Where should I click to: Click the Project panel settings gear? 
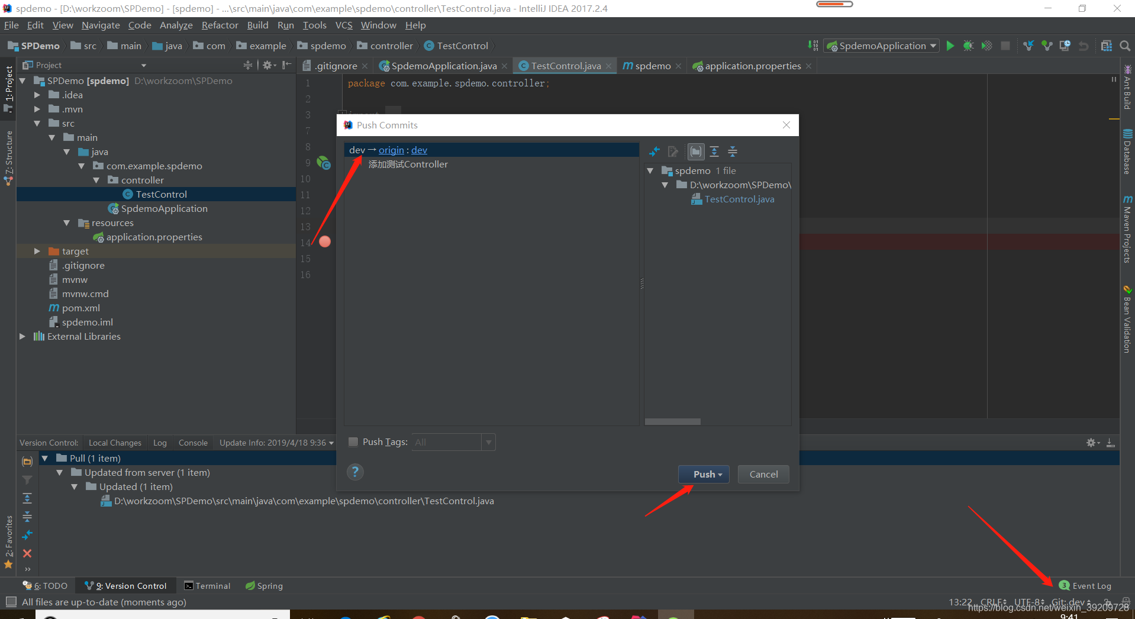tap(268, 65)
